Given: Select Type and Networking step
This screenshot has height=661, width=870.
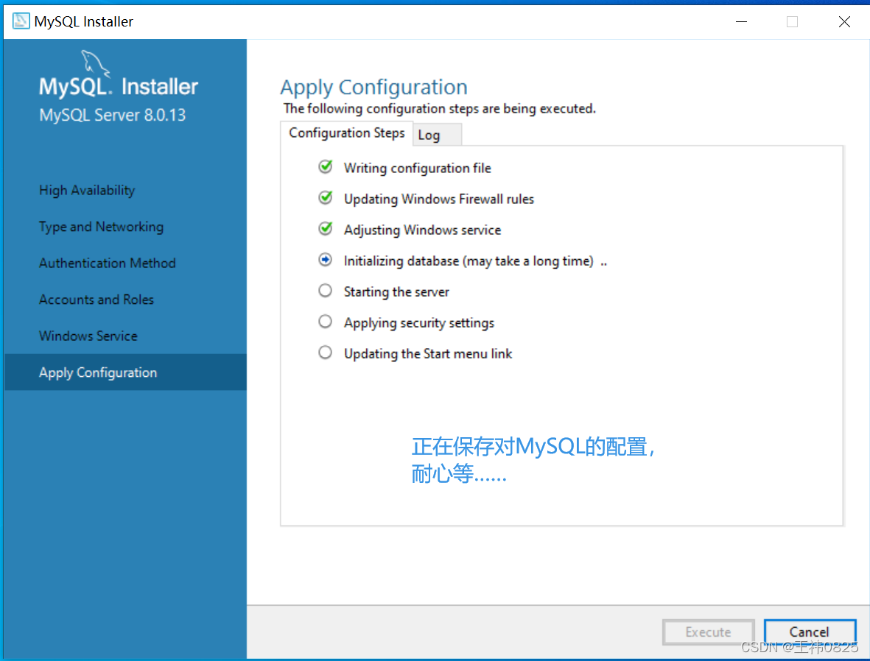Looking at the screenshot, I should 102,227.
